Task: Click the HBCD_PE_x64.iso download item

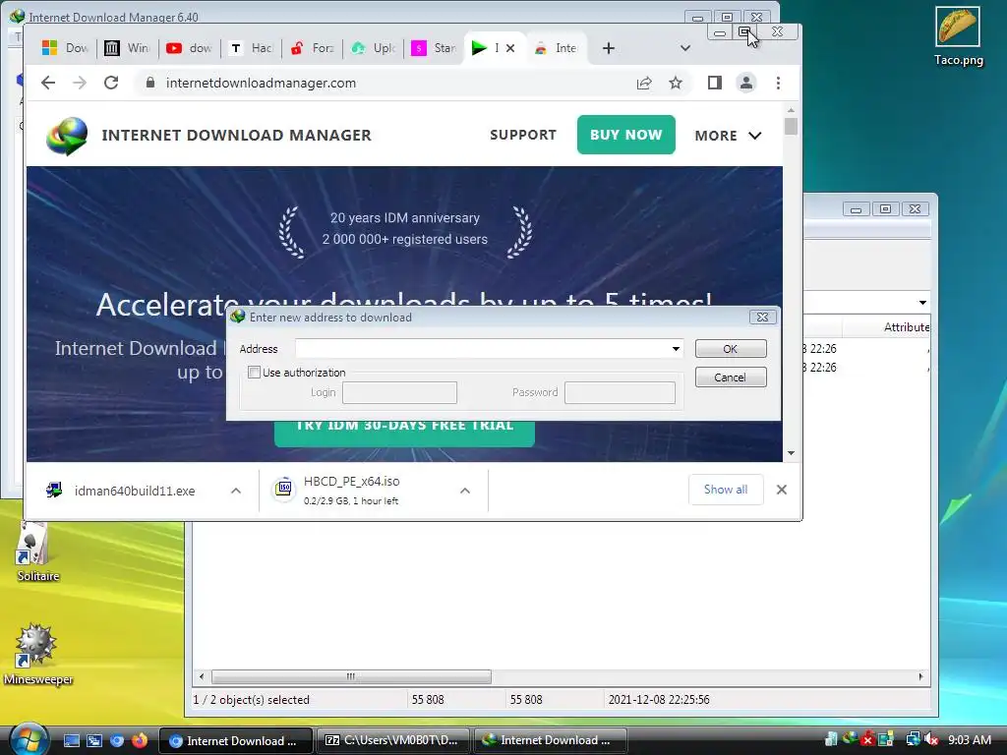Action: 351,491
